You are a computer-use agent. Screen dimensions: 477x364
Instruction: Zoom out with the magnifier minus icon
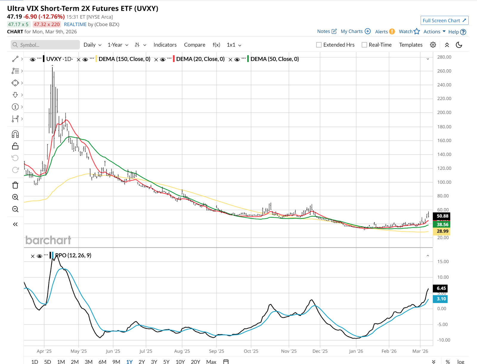point(15,209)
